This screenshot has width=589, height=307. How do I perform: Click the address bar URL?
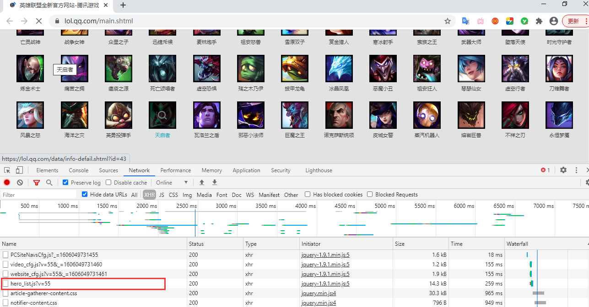click(98, 21)
